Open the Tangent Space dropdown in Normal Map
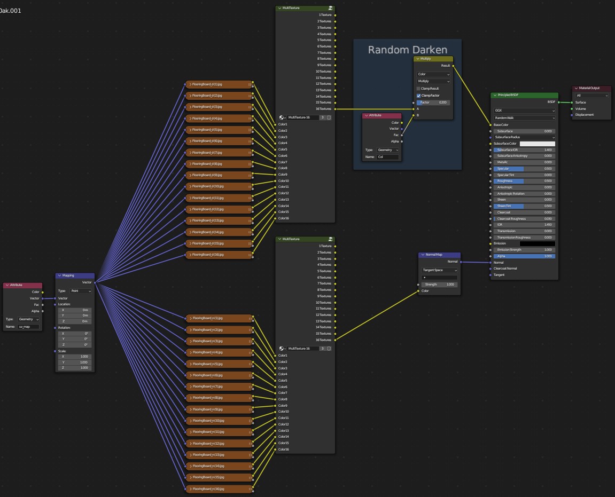 (x=440, y=271)
